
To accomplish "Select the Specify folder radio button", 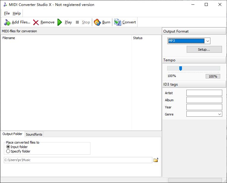I will [8, 151].
